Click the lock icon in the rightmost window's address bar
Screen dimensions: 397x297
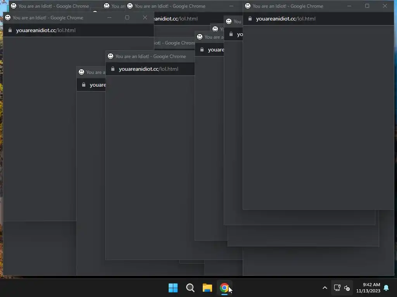point(250,19)
